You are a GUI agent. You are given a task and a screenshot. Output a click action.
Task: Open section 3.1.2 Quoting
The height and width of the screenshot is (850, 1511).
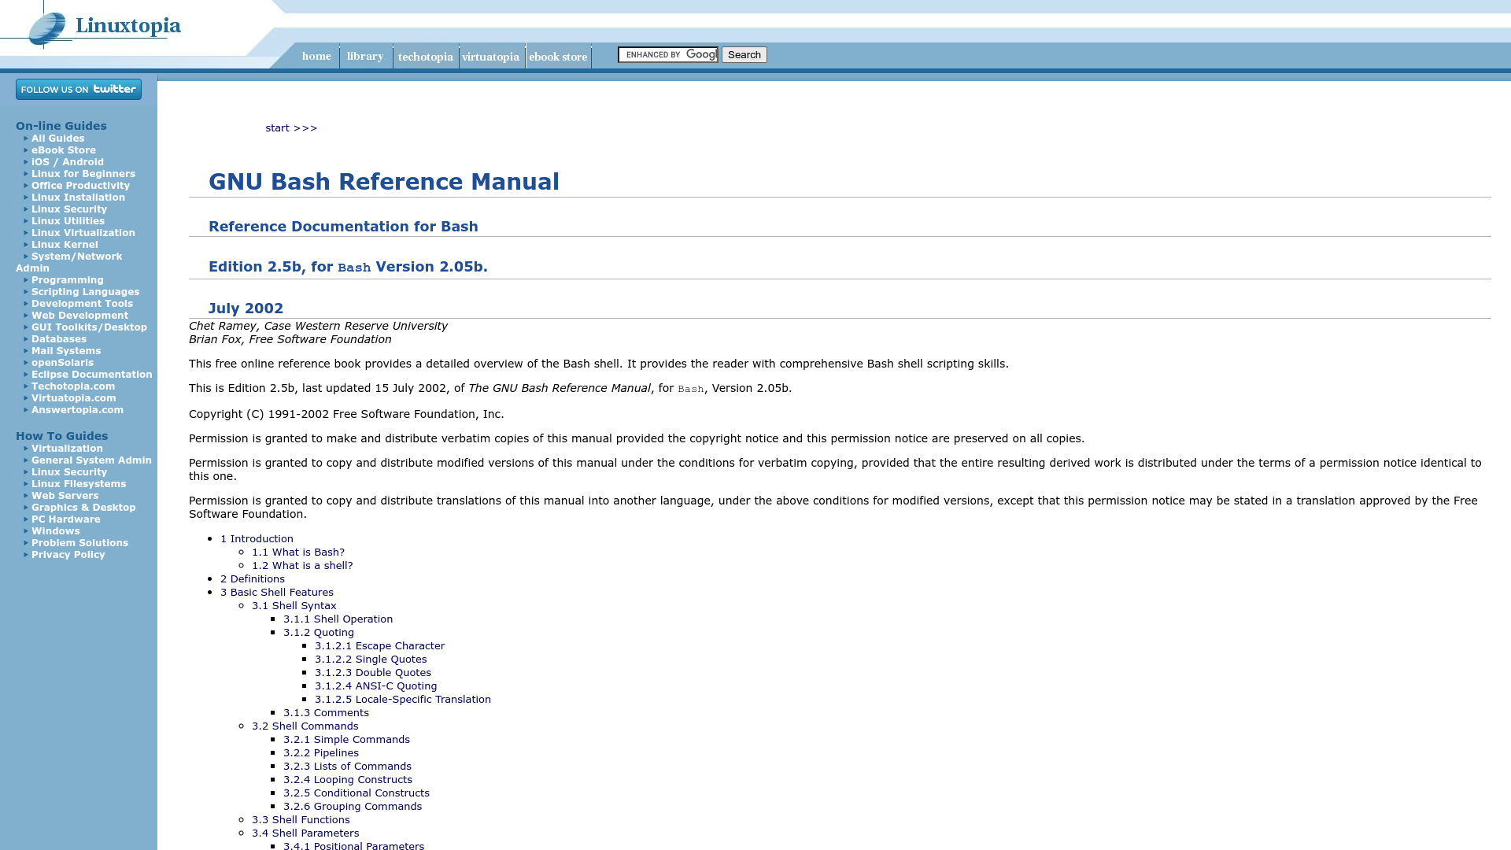tap(318, 632)
